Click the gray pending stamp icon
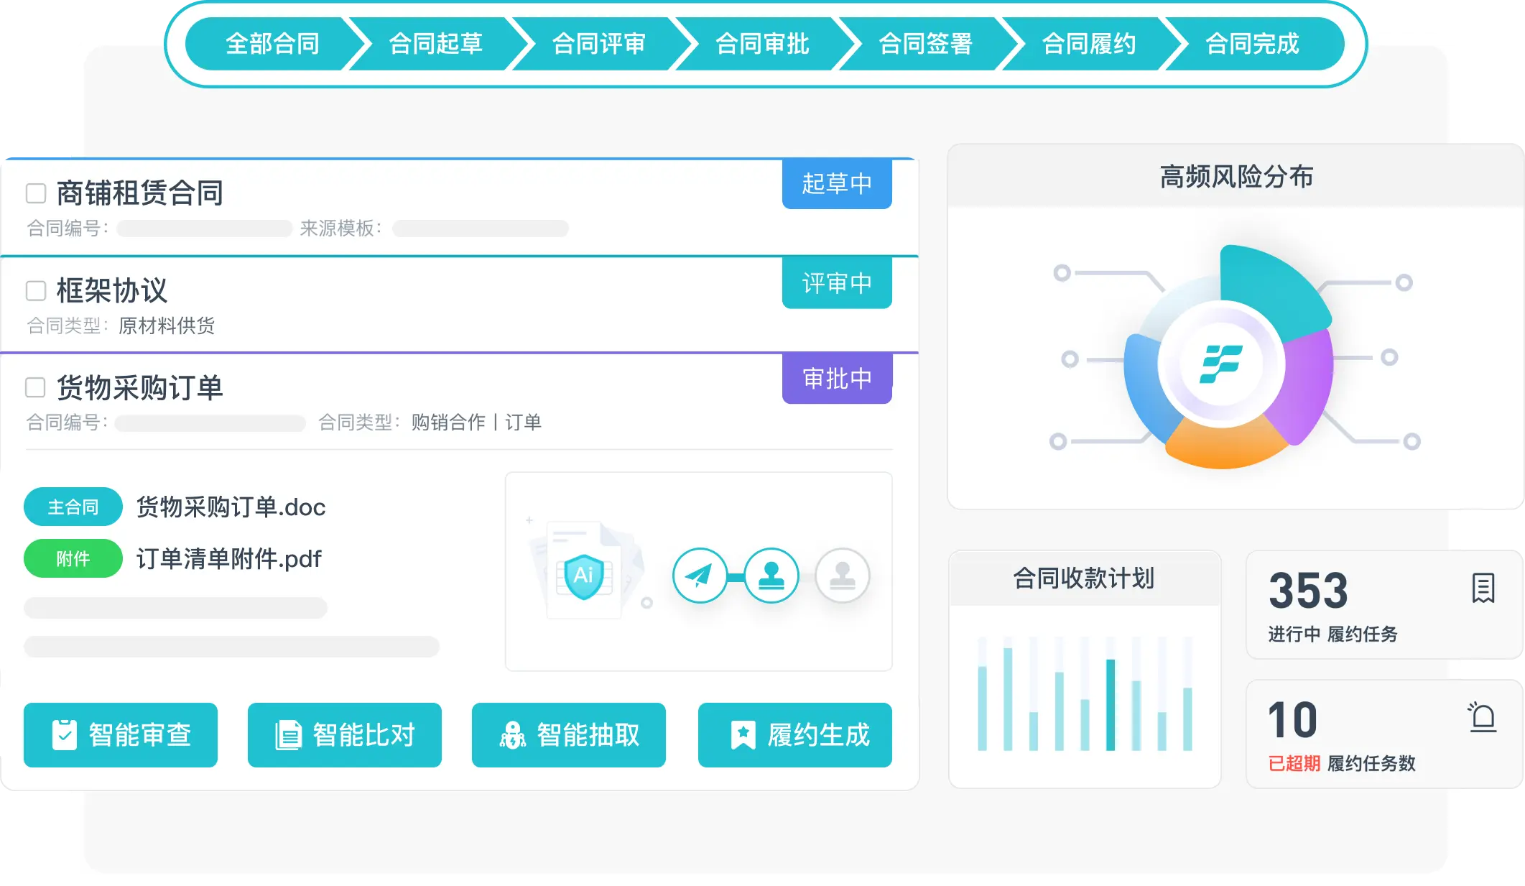This screenshot has height=886, width=1525. [843, 576]
